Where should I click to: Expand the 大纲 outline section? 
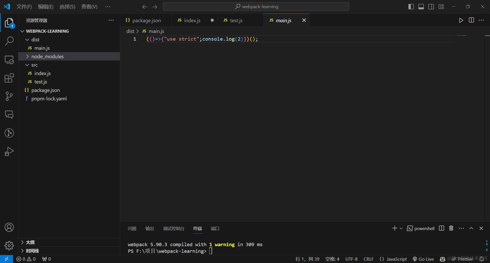click(x=69, y=242)
